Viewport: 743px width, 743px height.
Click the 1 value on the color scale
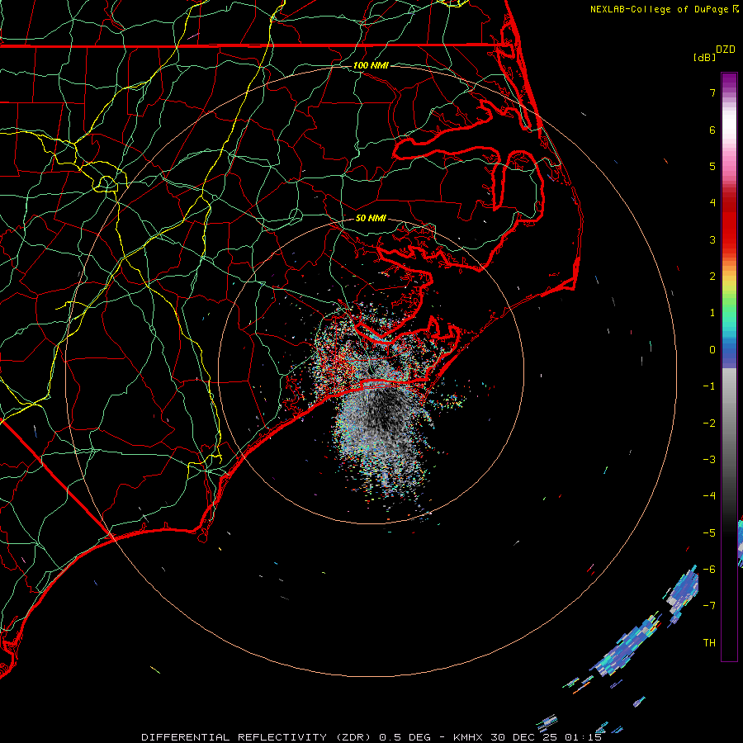tap(712, 313)
